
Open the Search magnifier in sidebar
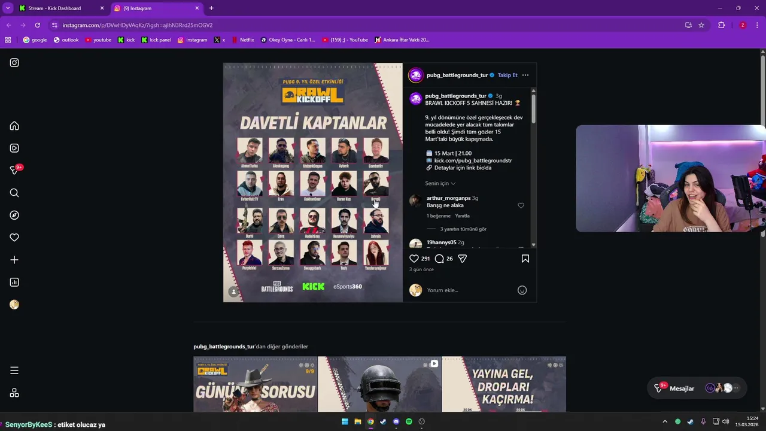click(x=14, y=193)
